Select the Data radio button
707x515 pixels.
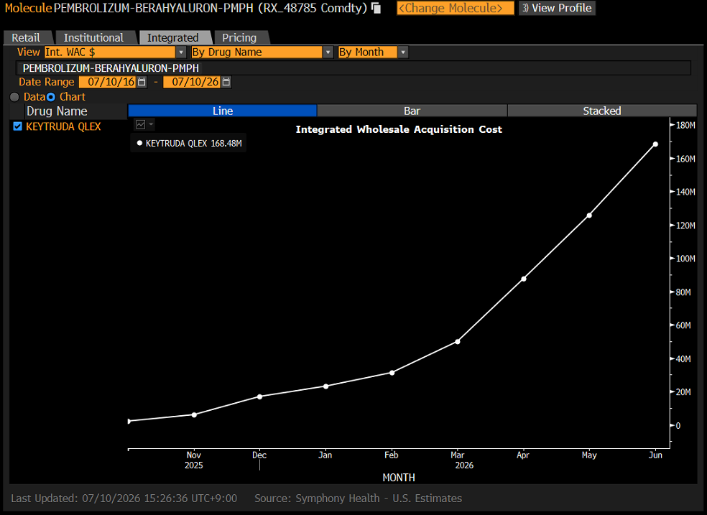14,97
